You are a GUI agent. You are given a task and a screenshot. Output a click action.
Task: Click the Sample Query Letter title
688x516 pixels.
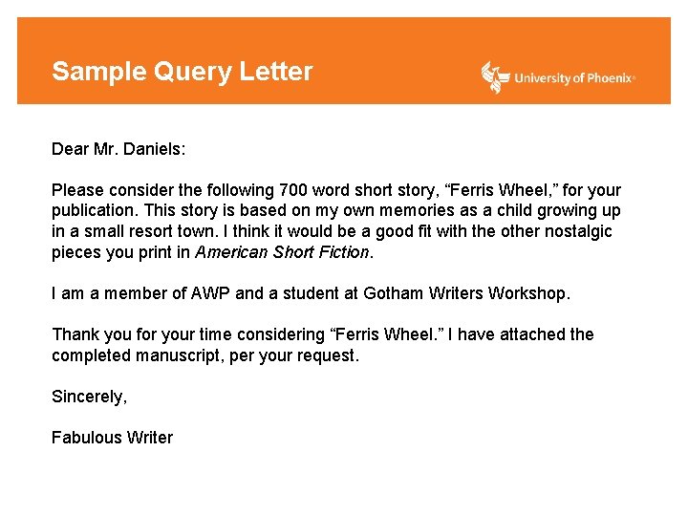(183, 72)
